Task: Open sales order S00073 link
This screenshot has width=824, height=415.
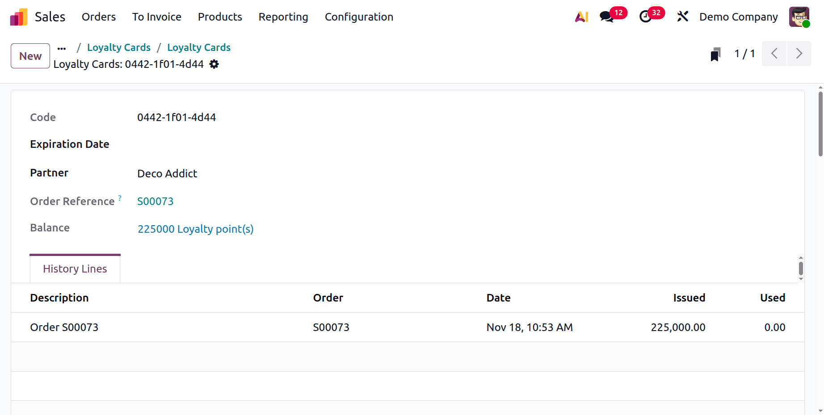Action: [156, 201]
